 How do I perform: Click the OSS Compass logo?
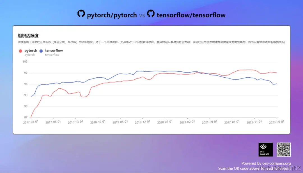(x=265, y=150)
